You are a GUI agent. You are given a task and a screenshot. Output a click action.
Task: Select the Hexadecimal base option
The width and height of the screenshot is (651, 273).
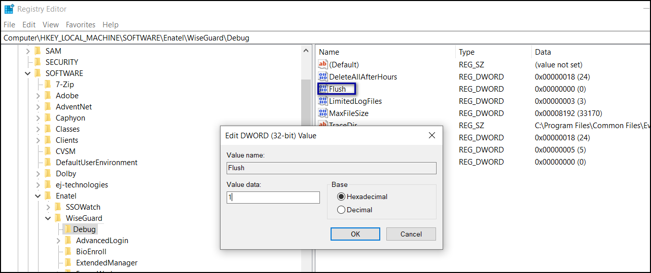click(341, 197)
